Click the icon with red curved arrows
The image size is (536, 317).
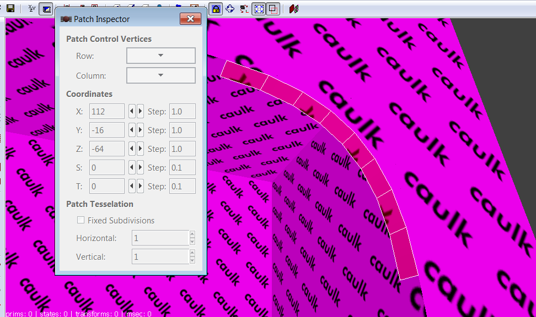click(x=244, y=9)
